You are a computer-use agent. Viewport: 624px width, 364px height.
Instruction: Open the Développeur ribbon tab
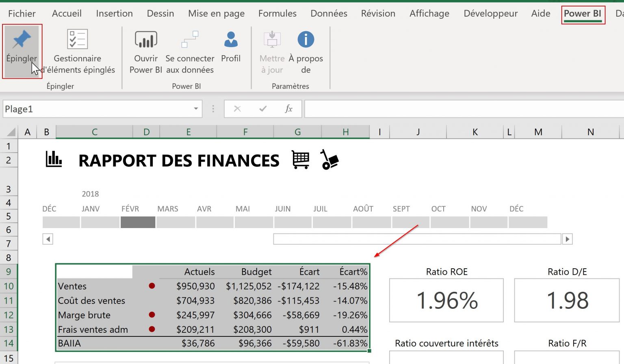pos(490,13)
